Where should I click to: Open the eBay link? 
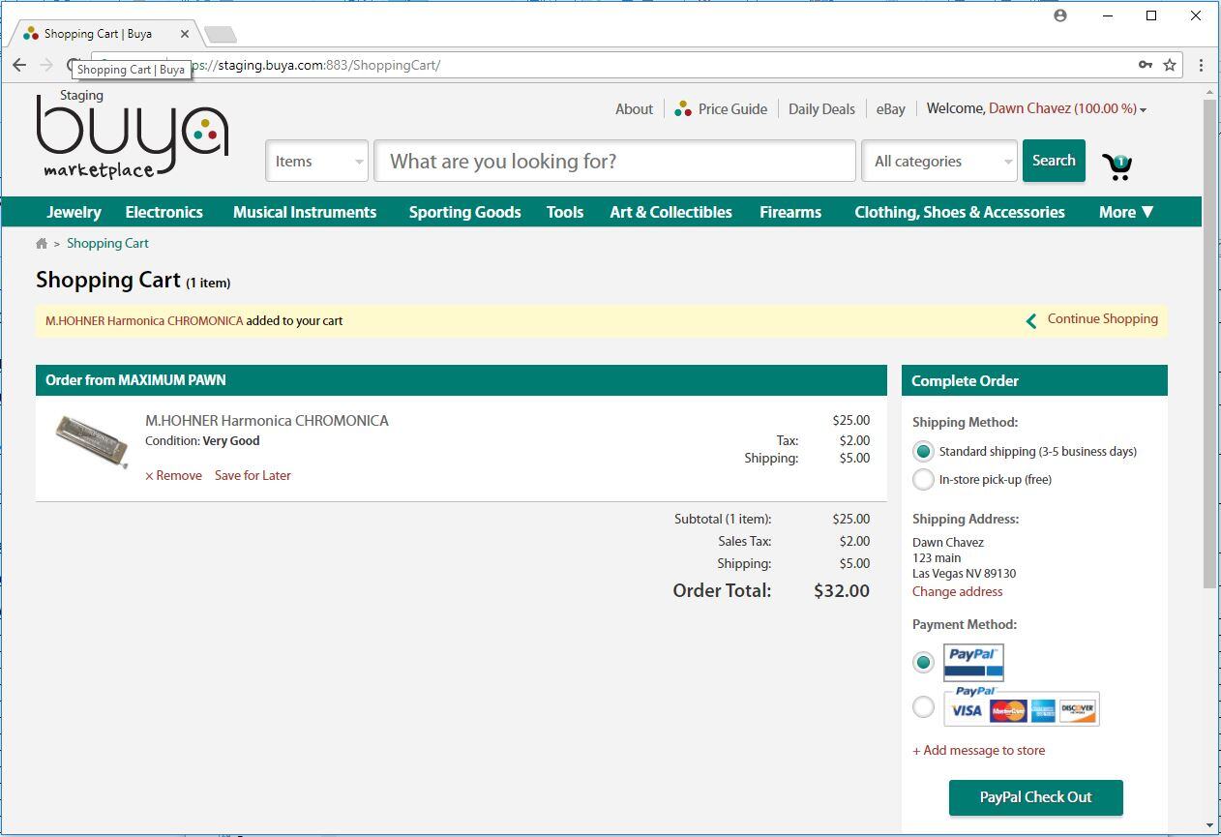click(x=891, y=109)
